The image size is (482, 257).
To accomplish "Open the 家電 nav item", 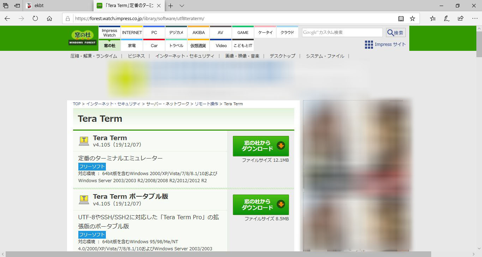I will [132, 45].
